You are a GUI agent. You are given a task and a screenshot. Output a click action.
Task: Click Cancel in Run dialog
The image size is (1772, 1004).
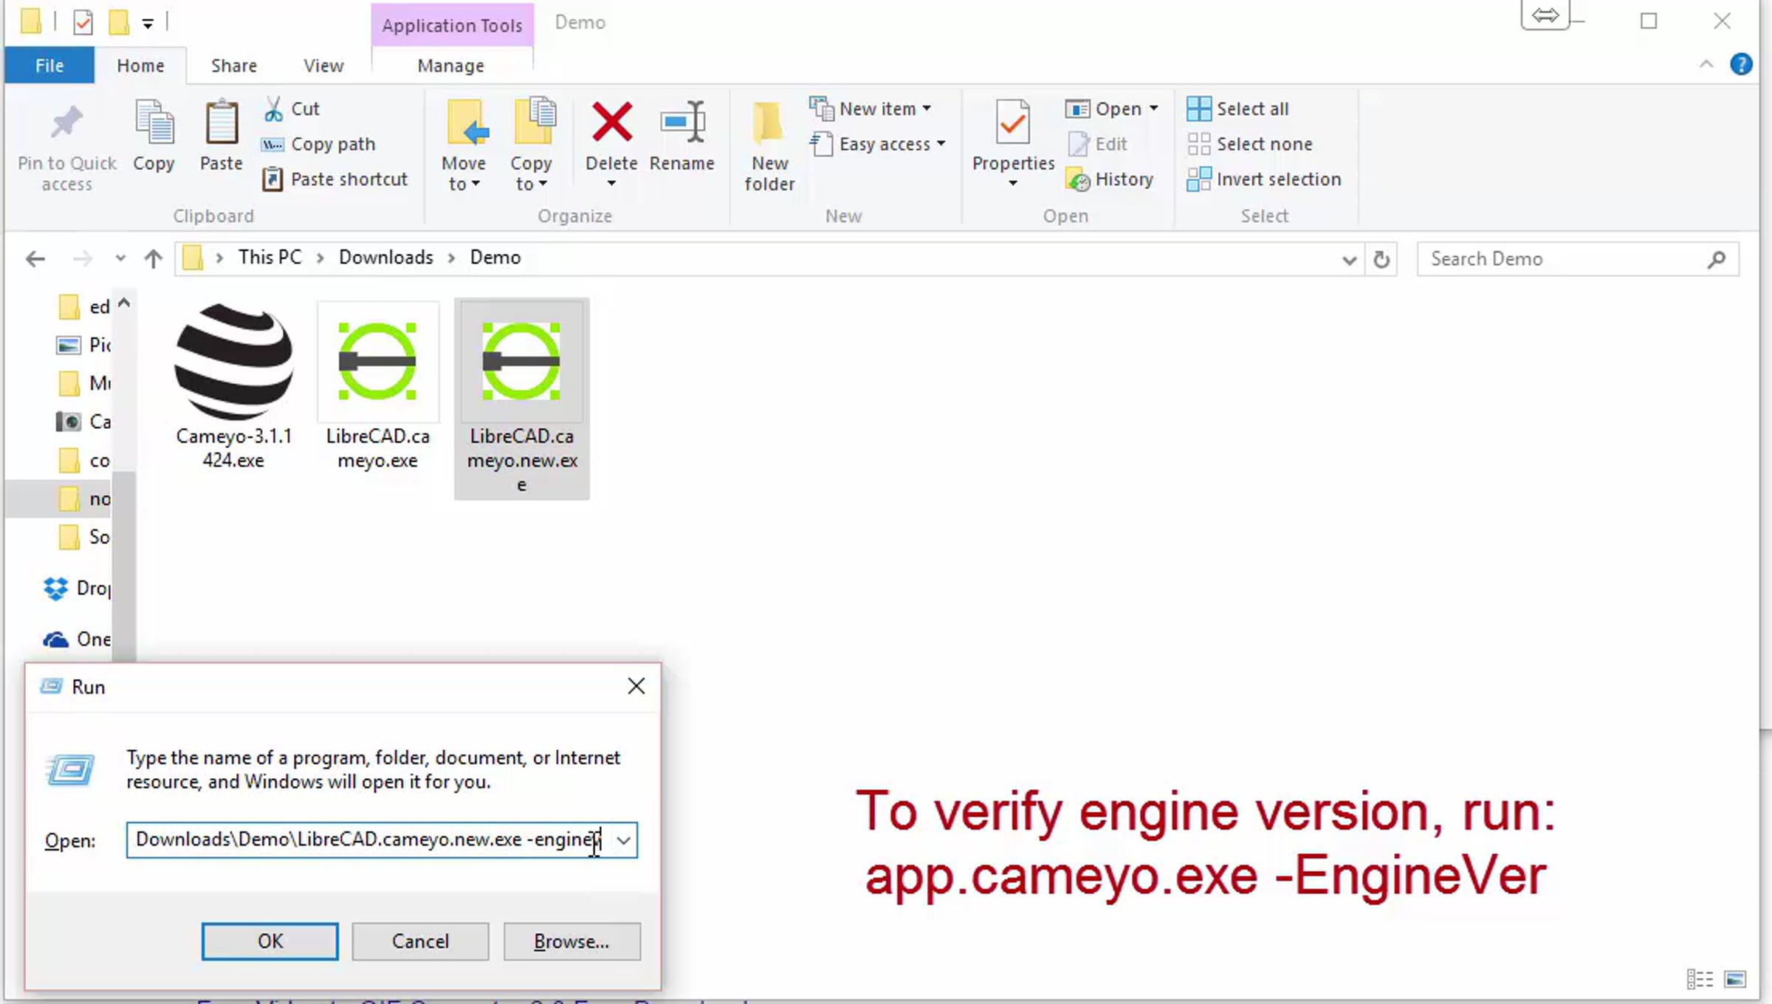tap(420, 941)
